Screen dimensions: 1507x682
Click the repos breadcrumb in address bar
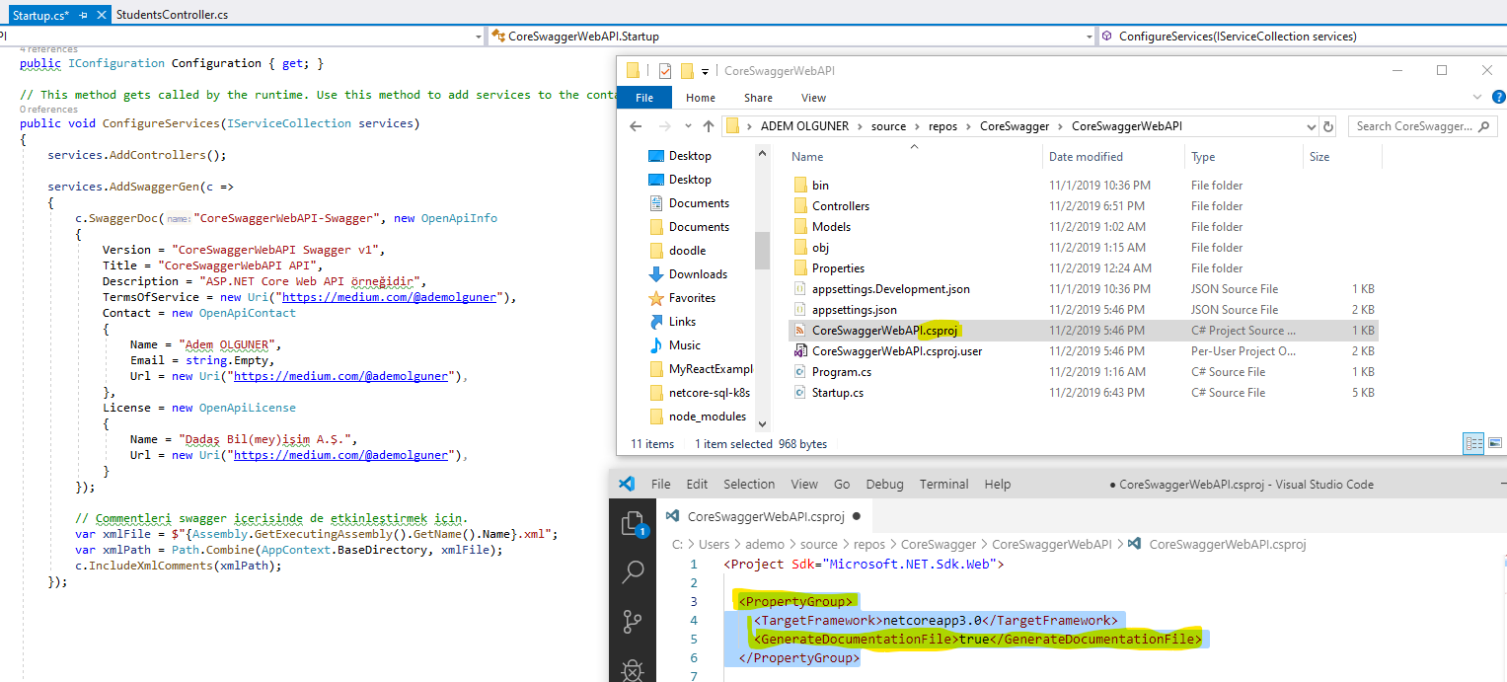pos(943,126)
